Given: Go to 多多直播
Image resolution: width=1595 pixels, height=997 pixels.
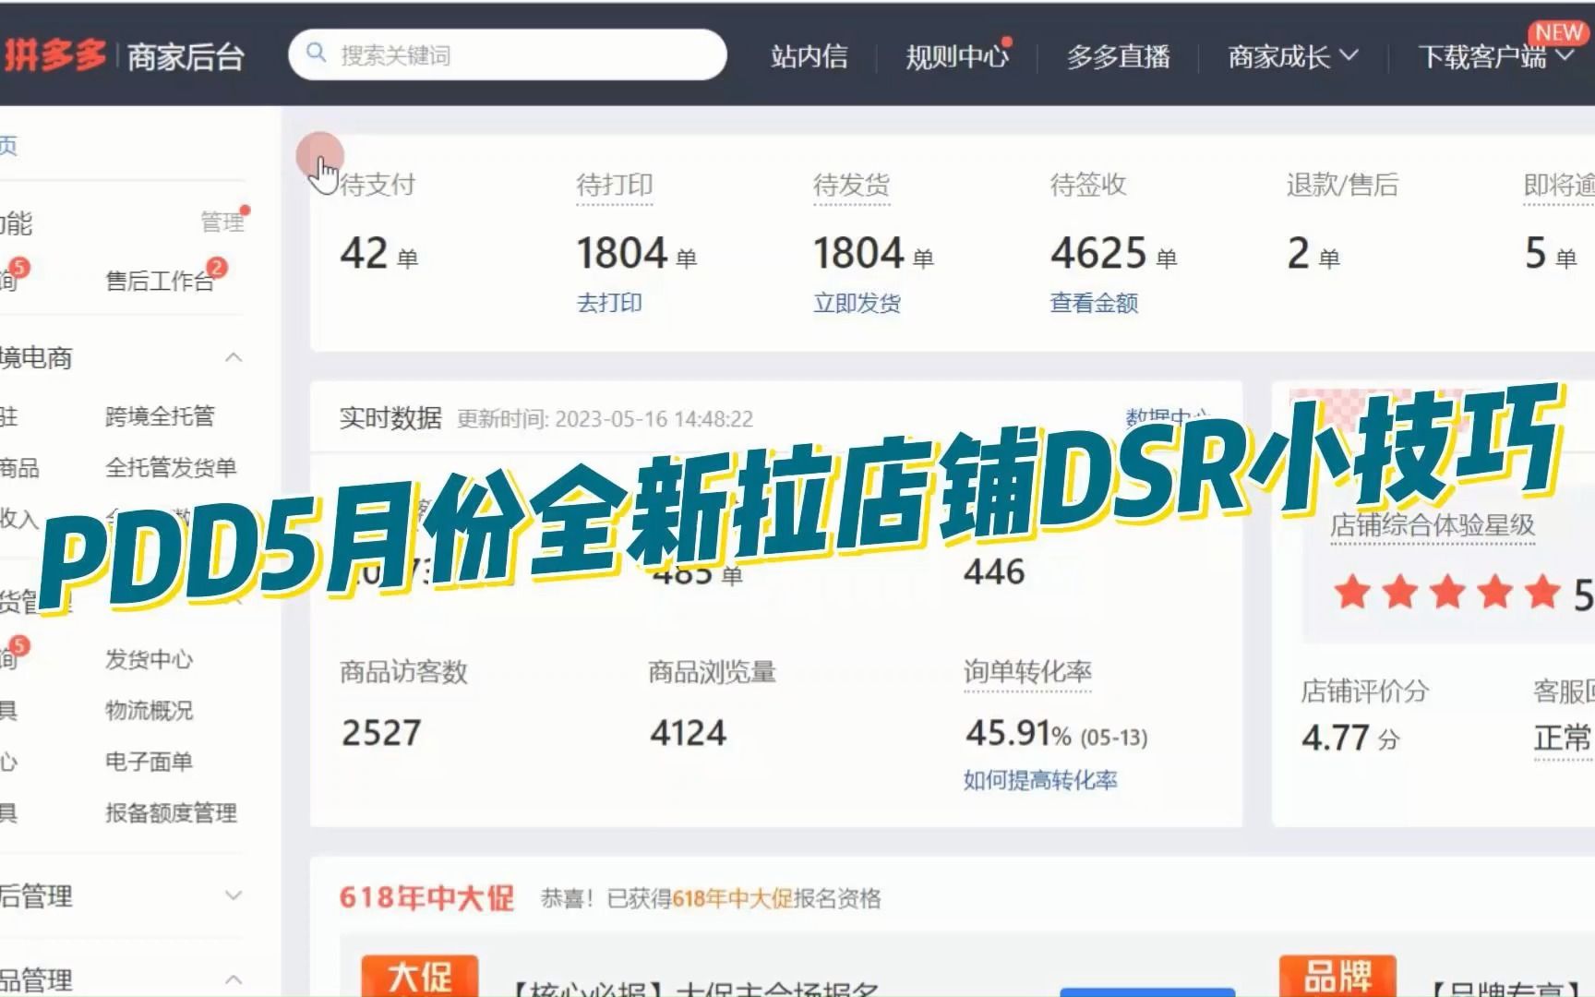Looking at the screenshot, I should 1118,56.
